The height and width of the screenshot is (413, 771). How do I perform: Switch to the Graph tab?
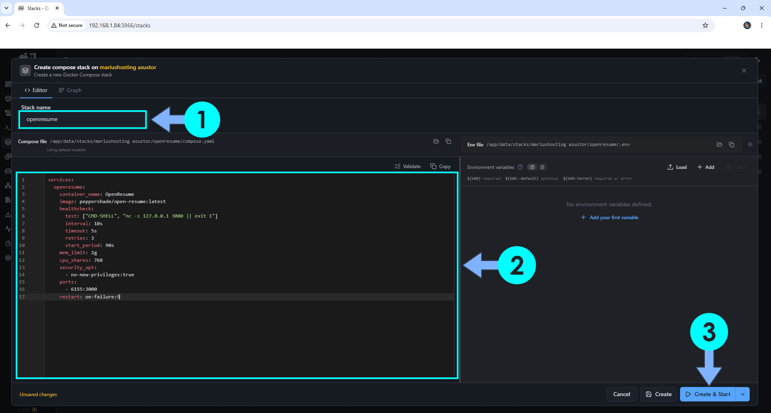(70, 90)
